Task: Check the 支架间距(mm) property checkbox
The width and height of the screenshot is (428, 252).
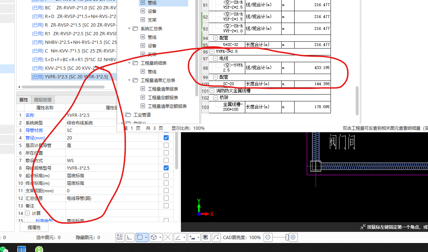Action: (x=166, y=191)
